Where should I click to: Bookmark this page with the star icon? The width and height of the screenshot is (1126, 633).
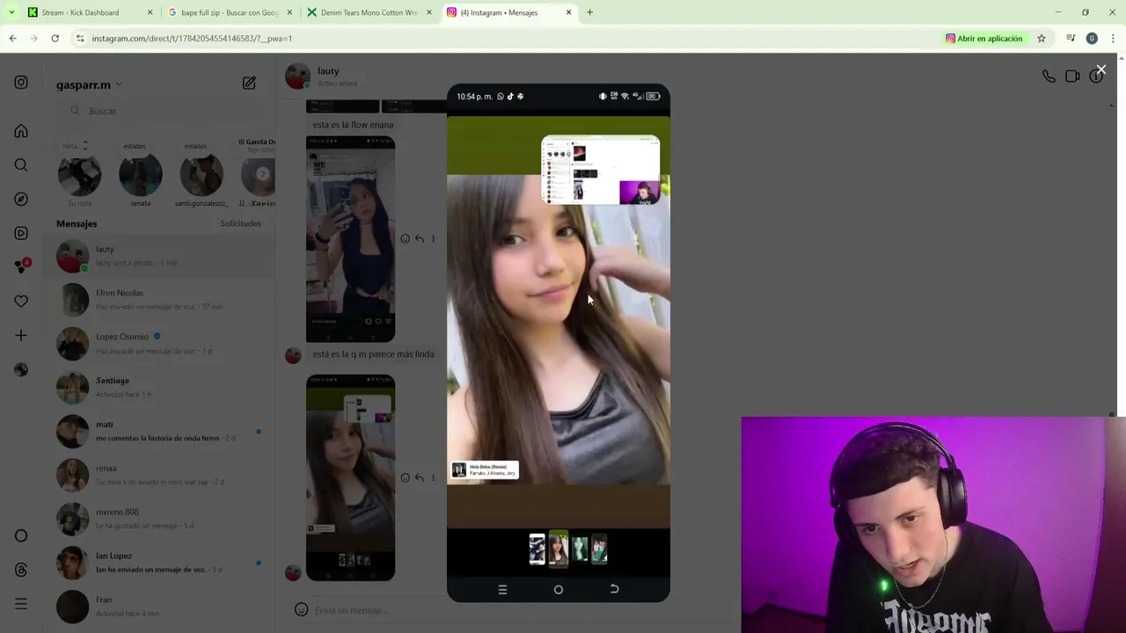(1042, 38)
